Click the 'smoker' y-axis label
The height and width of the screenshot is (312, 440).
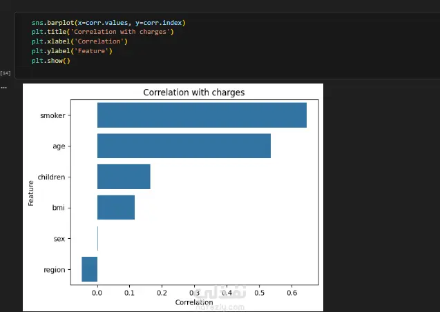click(x=52, y=115)
